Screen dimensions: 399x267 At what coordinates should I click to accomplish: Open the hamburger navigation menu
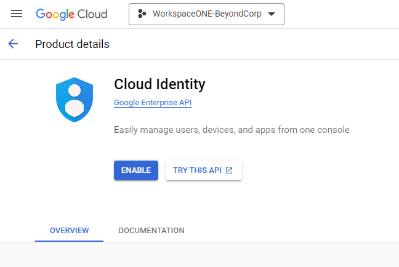click(17, 14)
